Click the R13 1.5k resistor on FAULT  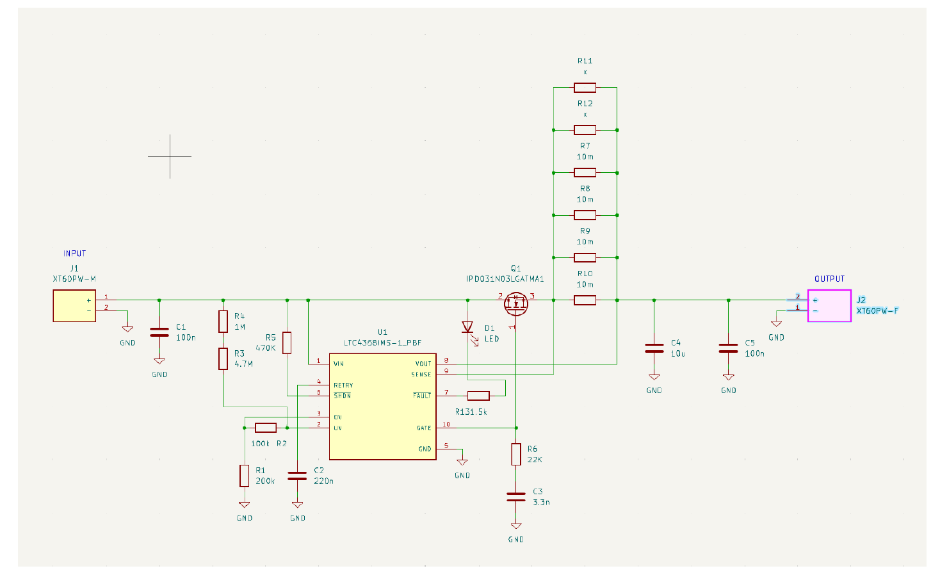(478, 396)
